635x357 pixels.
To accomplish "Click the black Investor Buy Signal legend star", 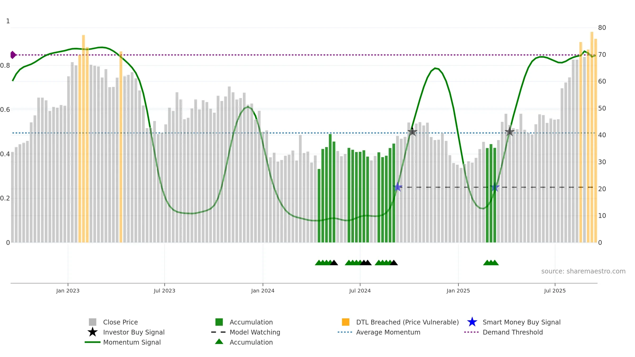I will tap(93, 332).
